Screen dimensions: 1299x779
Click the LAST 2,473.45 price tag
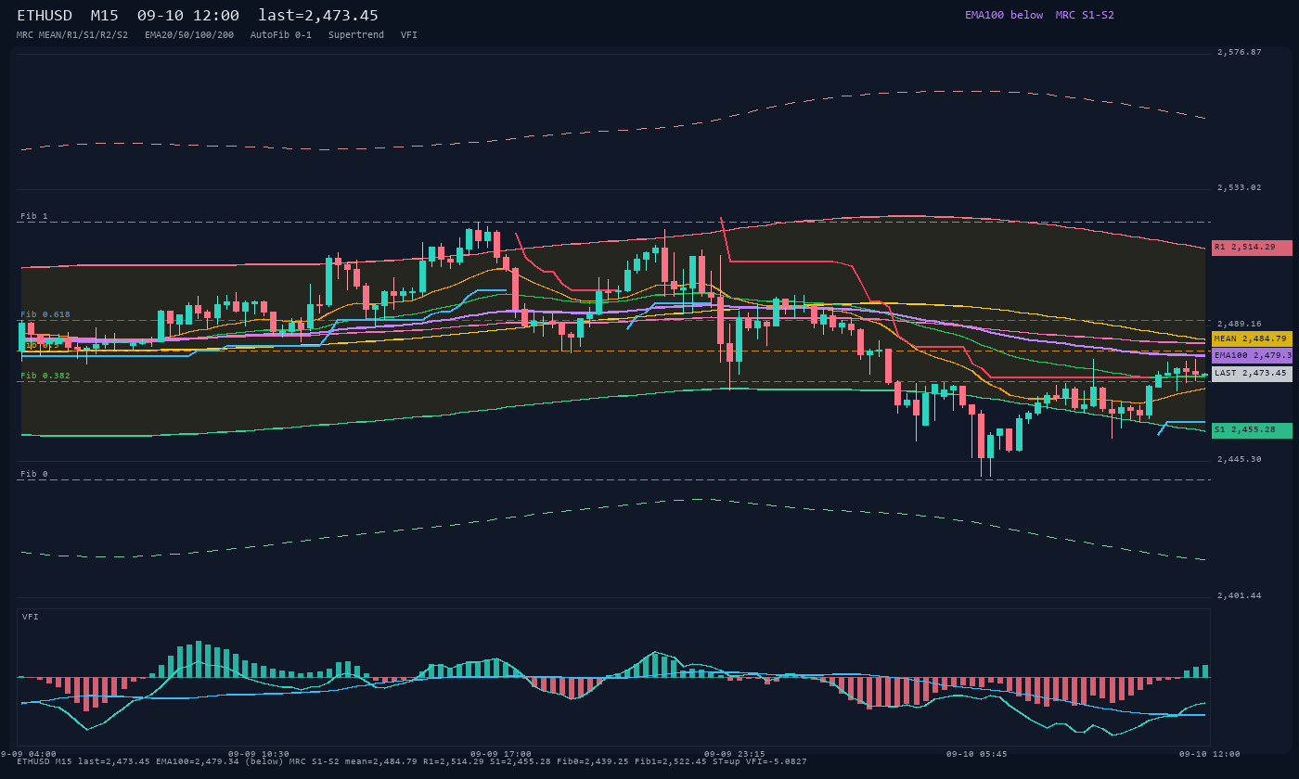tap(1252, 373)
